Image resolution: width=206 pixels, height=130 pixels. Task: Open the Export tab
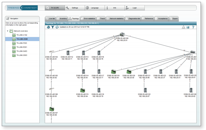tap(173, 19)
